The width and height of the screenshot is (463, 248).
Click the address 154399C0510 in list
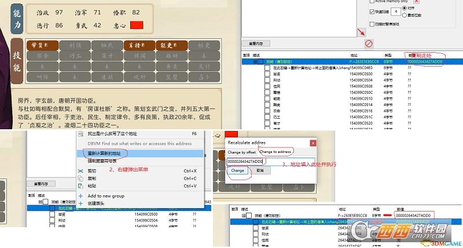point(361,99)
